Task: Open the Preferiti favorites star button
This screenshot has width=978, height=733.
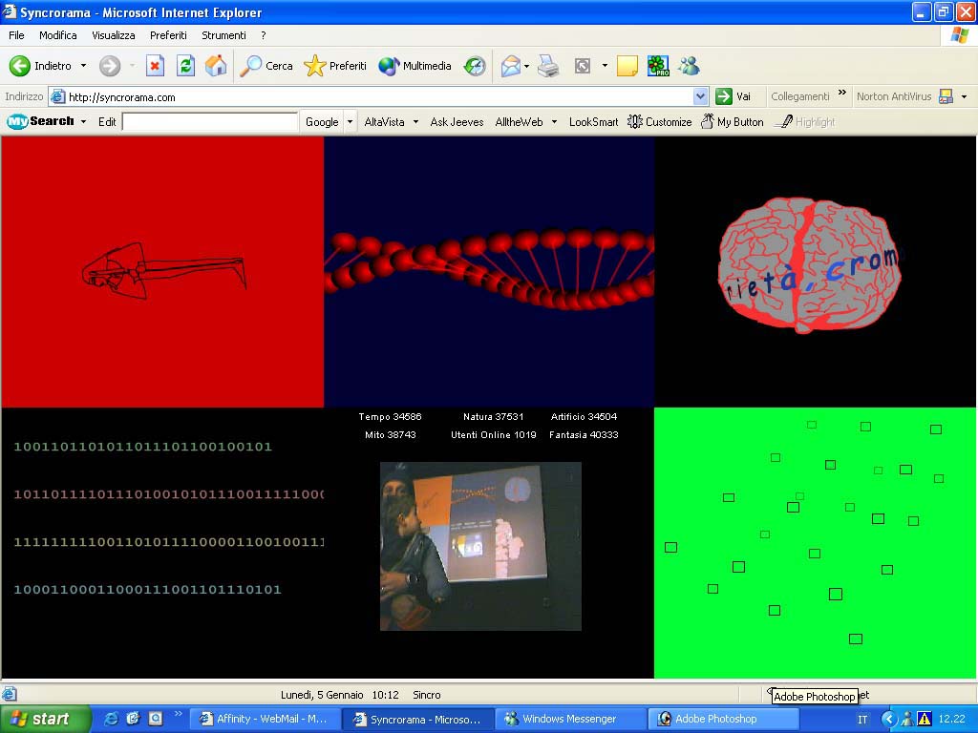Action: click(335, 66)
